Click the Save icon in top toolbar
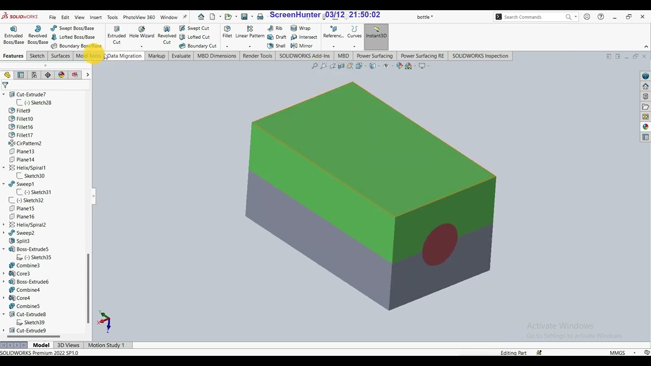The height and width of the screenshot is (366, 651). tap(244, 17)
